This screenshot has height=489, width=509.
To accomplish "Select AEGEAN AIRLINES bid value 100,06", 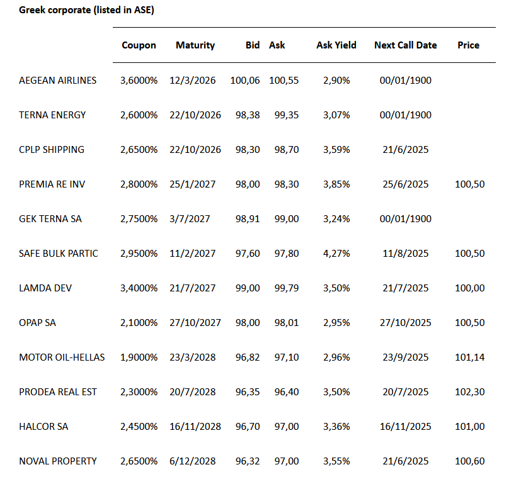I will coord(245,81).
